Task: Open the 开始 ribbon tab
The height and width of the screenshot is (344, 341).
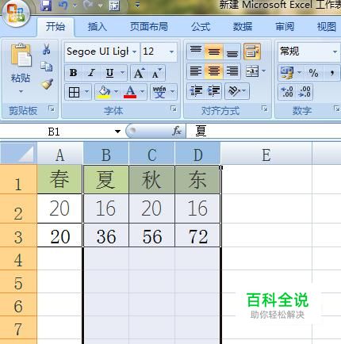Action: point(56,26)
